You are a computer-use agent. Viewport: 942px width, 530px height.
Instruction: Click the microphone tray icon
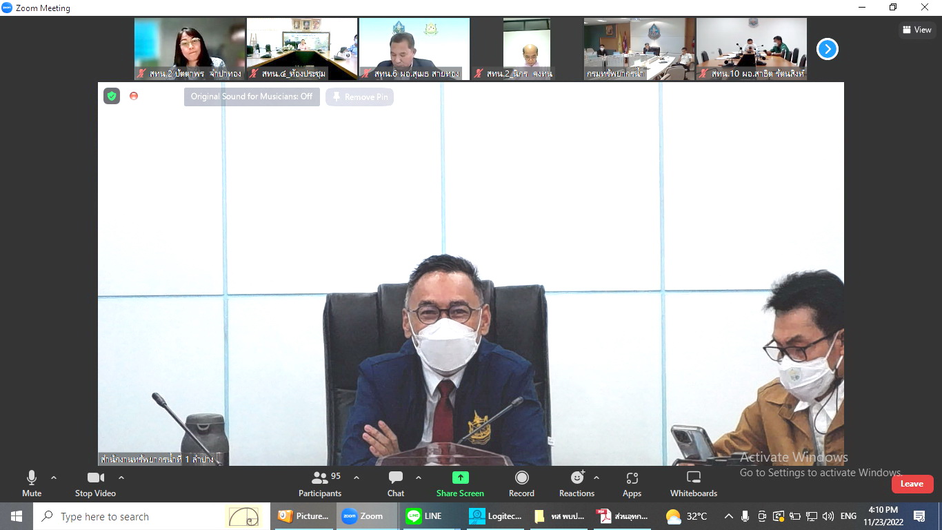pyautogui.click(x=745, y=516)
